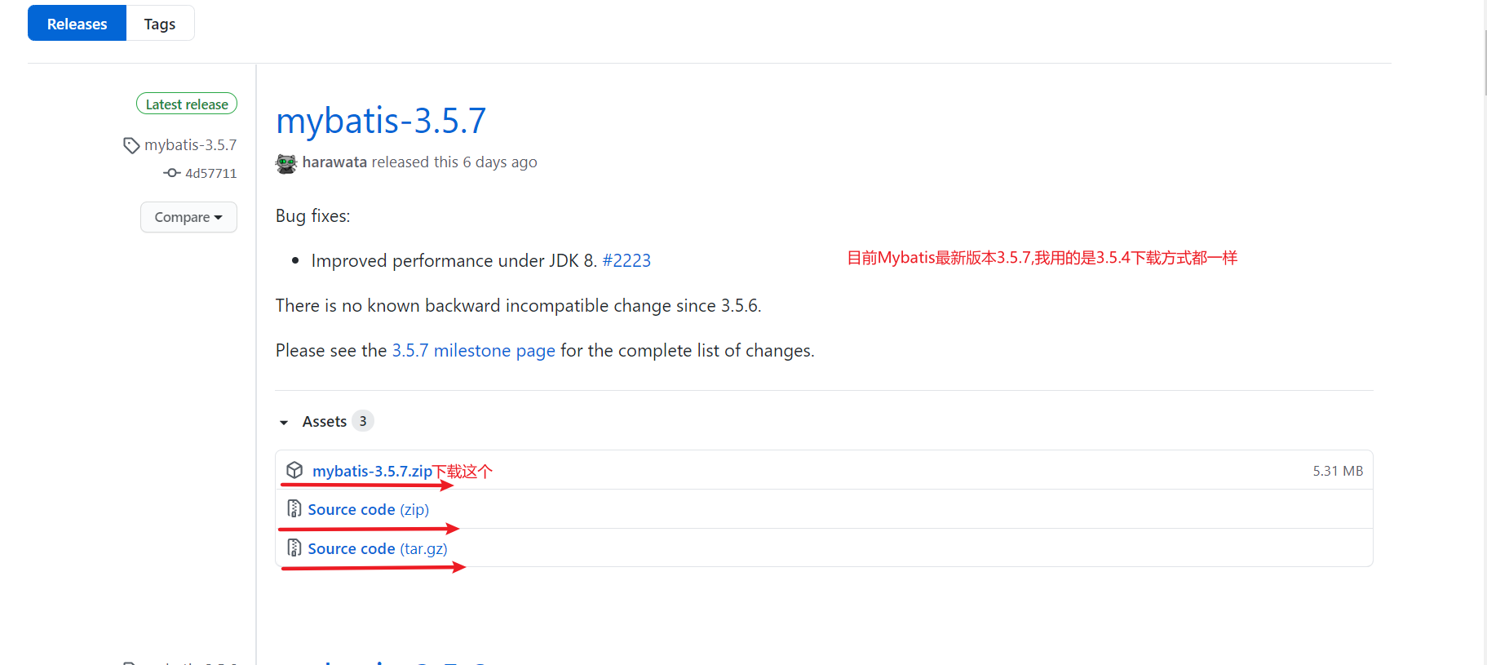Viewport: 1487px width, 665px height.
Task: Open the Tags tab
Action: (160, 24)
